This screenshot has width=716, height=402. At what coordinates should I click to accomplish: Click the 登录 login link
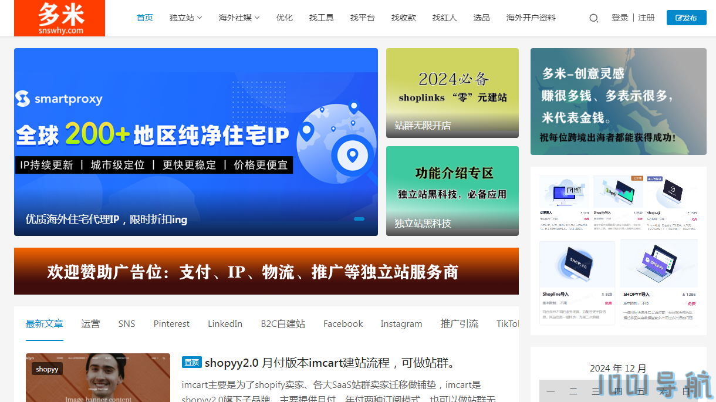[x=620, y=18]
